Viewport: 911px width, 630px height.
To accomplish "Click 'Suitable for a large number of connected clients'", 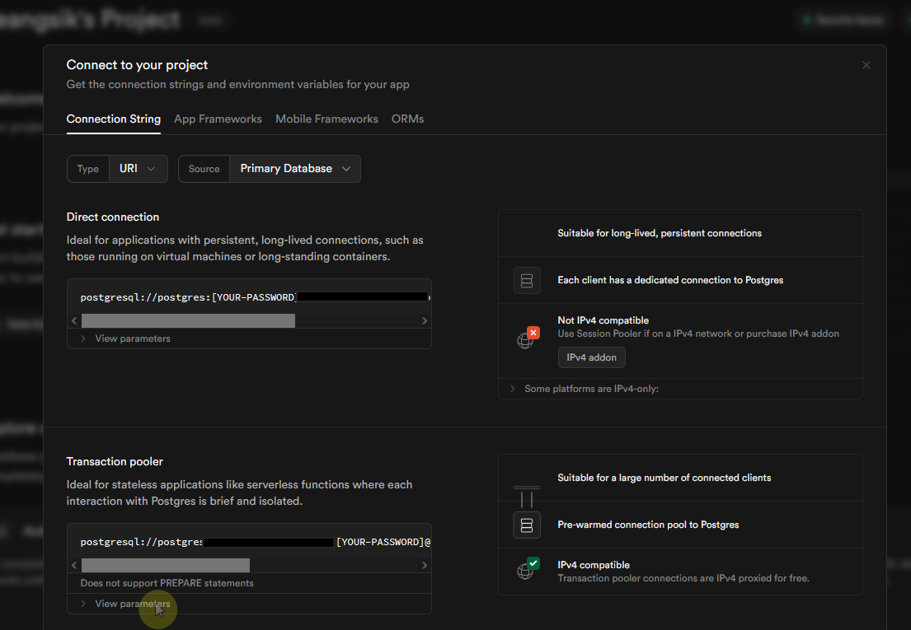I will 664,478.
